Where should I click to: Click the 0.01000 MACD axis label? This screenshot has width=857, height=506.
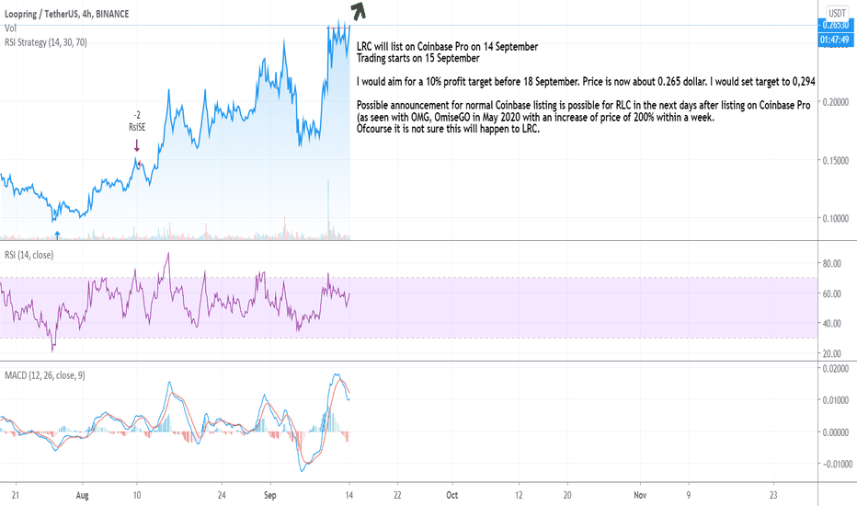coord(836,400)
